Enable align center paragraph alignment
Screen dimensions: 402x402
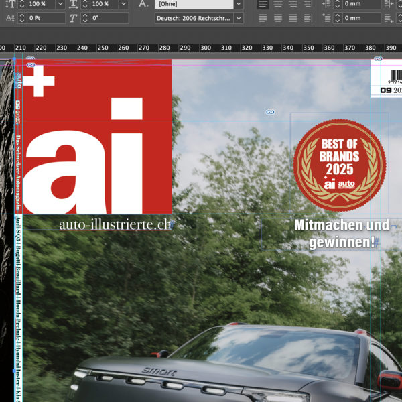tap(278, 4)
